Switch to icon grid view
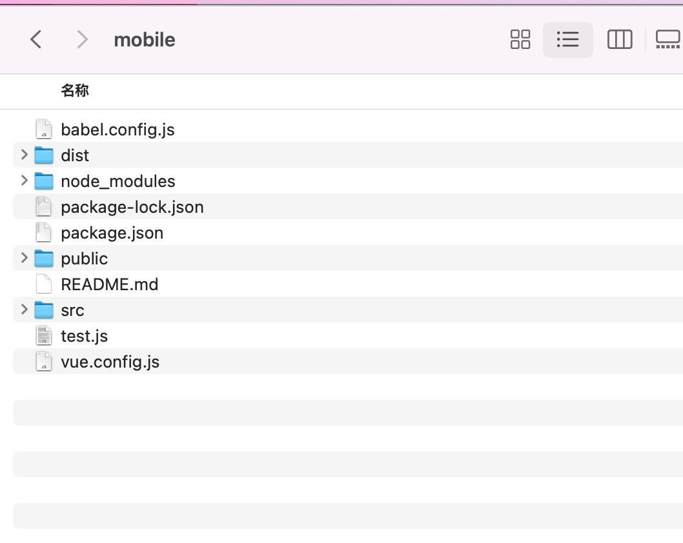The width and height of the screenshot is (683, 543). point(520,39)
